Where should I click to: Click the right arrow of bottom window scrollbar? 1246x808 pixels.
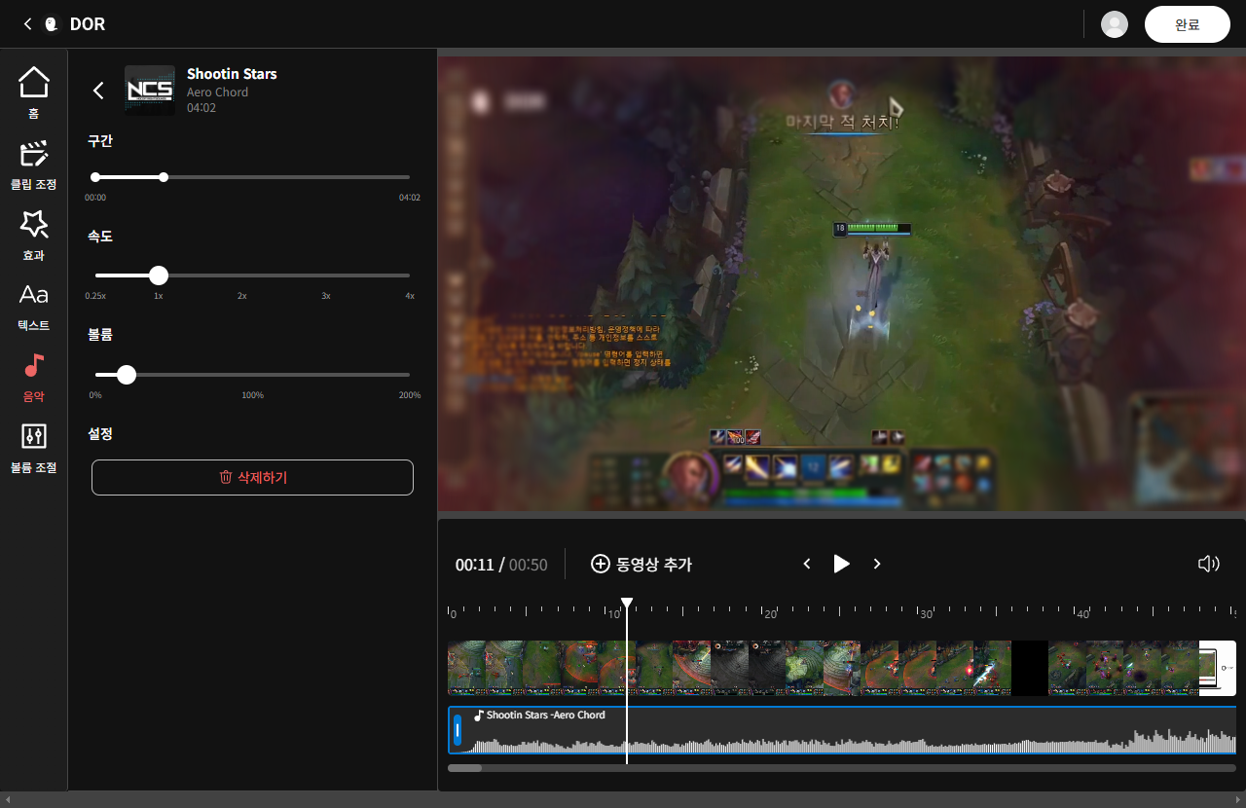tap(1239, 800)
